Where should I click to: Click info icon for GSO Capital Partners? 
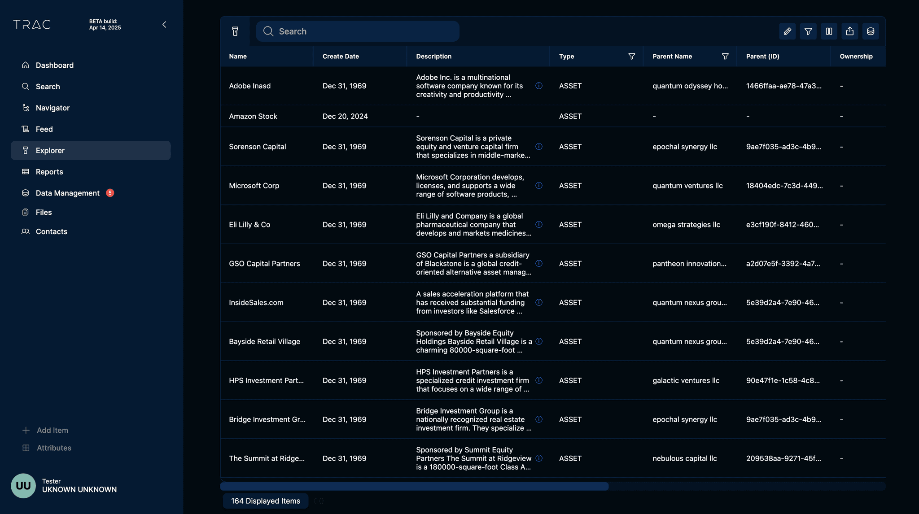tap(539, 264)
